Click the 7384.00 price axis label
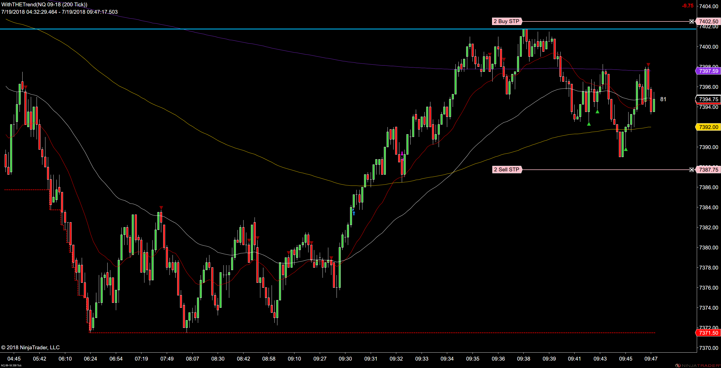721x368 pixels. (x=709, y=207)
